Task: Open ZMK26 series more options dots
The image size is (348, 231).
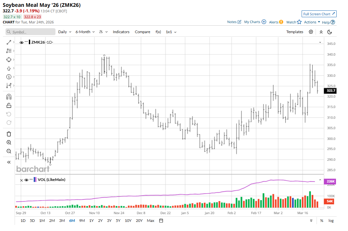Action: pos(26,42)
